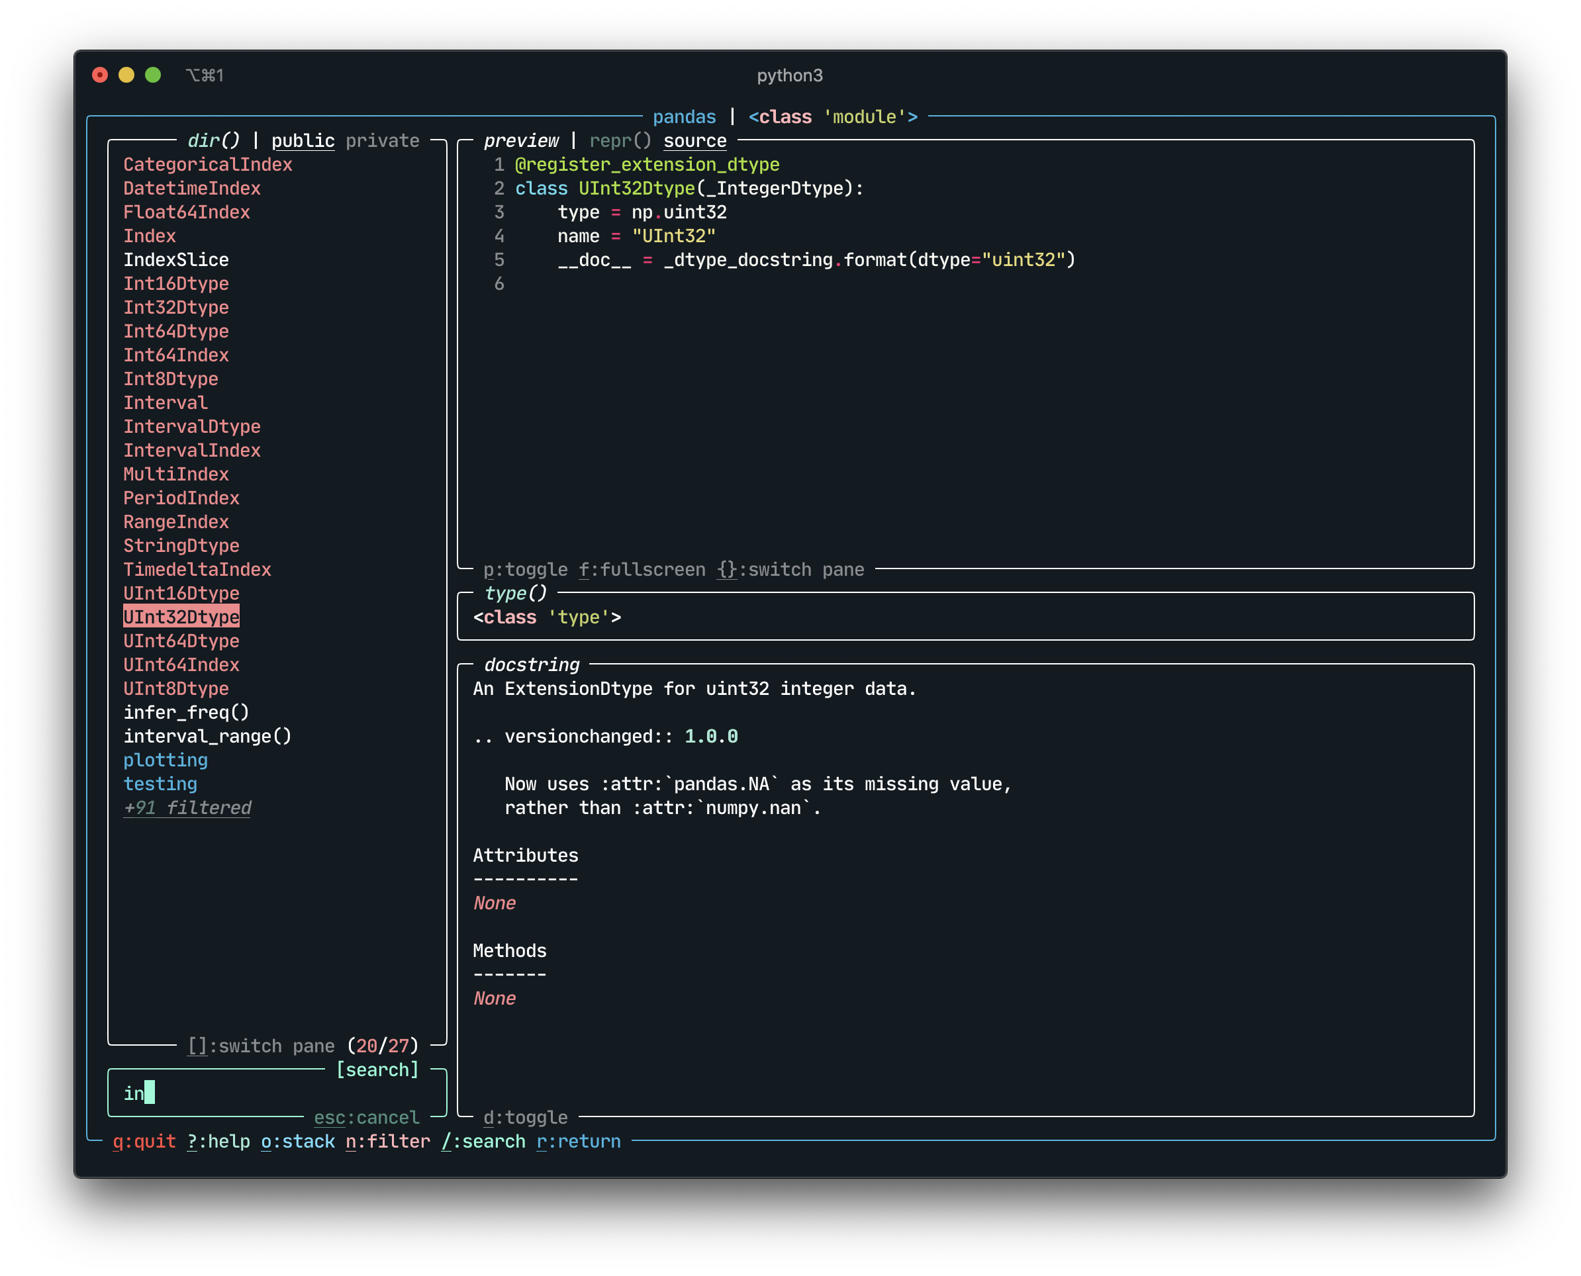The image size is (1581, 1276).
Task: Click the d:toggle docstring hint
Action: tap(525, 1117)
